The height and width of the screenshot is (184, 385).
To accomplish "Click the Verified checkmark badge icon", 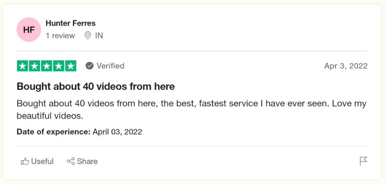I will pyautogui.click(x=89, y=66).
